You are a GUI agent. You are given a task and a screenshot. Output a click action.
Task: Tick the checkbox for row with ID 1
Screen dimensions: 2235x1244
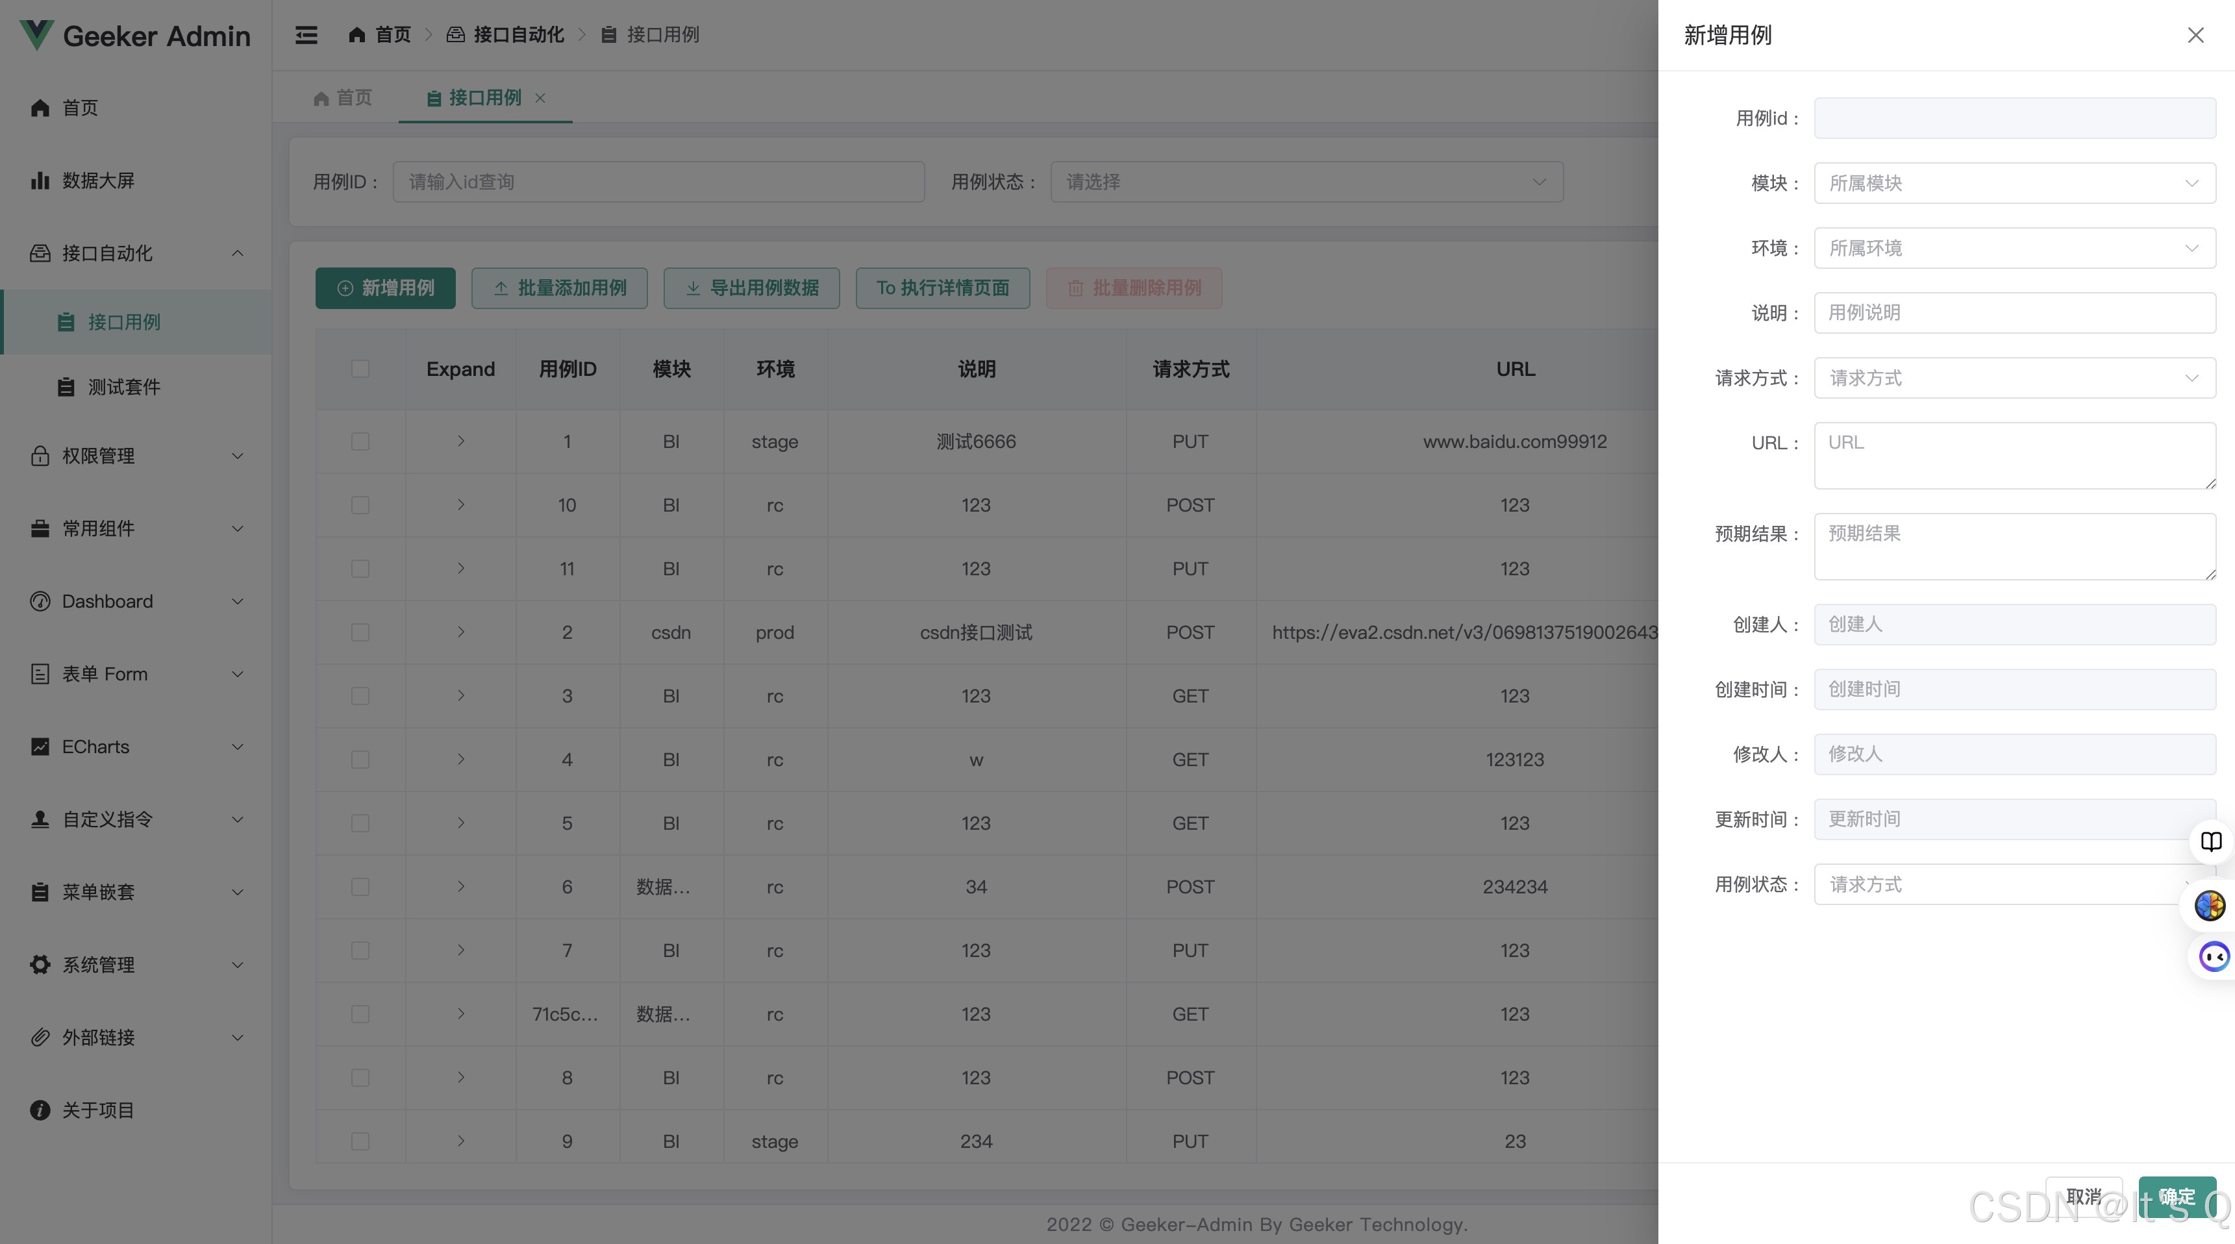(x=360, y=442)
